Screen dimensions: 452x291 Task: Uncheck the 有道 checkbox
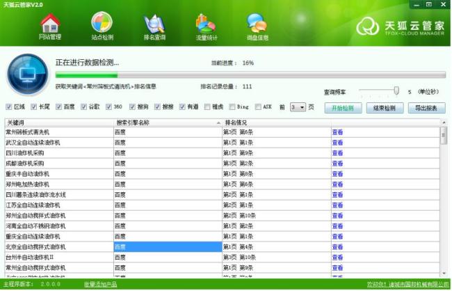pyautogui.click(x=182, y=107)
